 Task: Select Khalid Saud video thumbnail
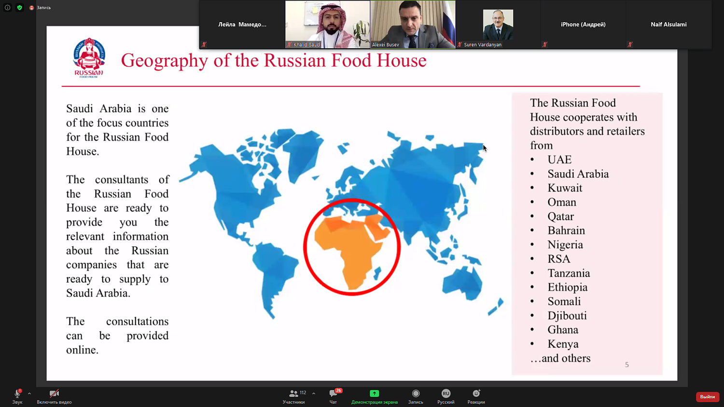[x=328, y=25]
